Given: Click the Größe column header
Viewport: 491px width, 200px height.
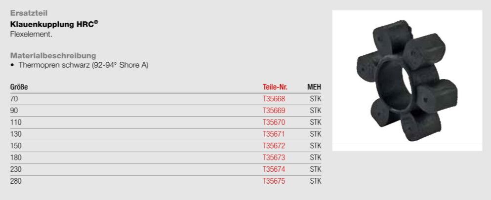Looking at the screenshot, I should (19, 87).
